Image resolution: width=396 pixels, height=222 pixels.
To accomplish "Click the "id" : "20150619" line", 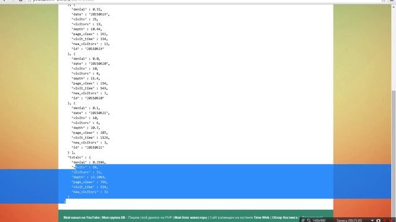I will pyautogui.click(x=88, y=49).
